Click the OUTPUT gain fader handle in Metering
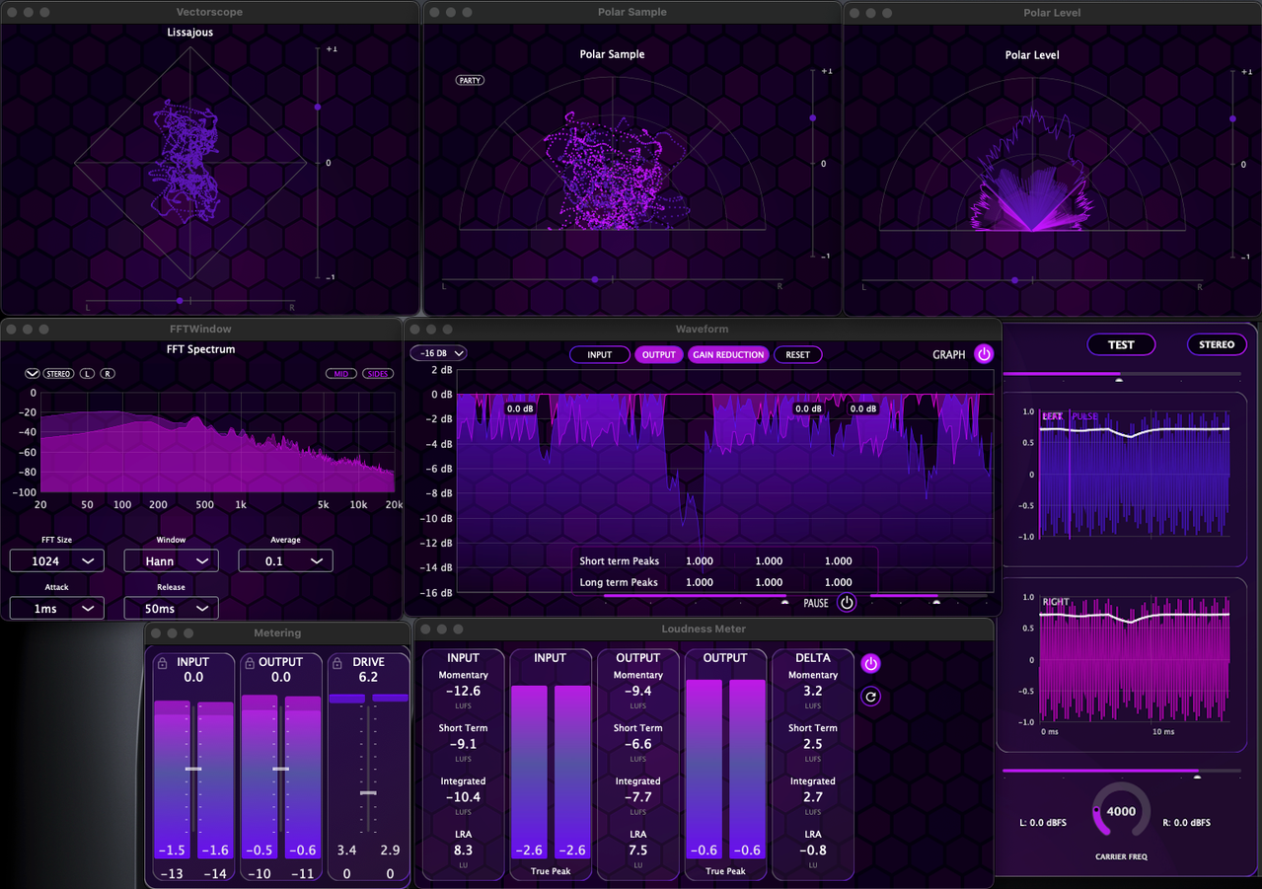The image size is (1262, 889). (281, 769)
